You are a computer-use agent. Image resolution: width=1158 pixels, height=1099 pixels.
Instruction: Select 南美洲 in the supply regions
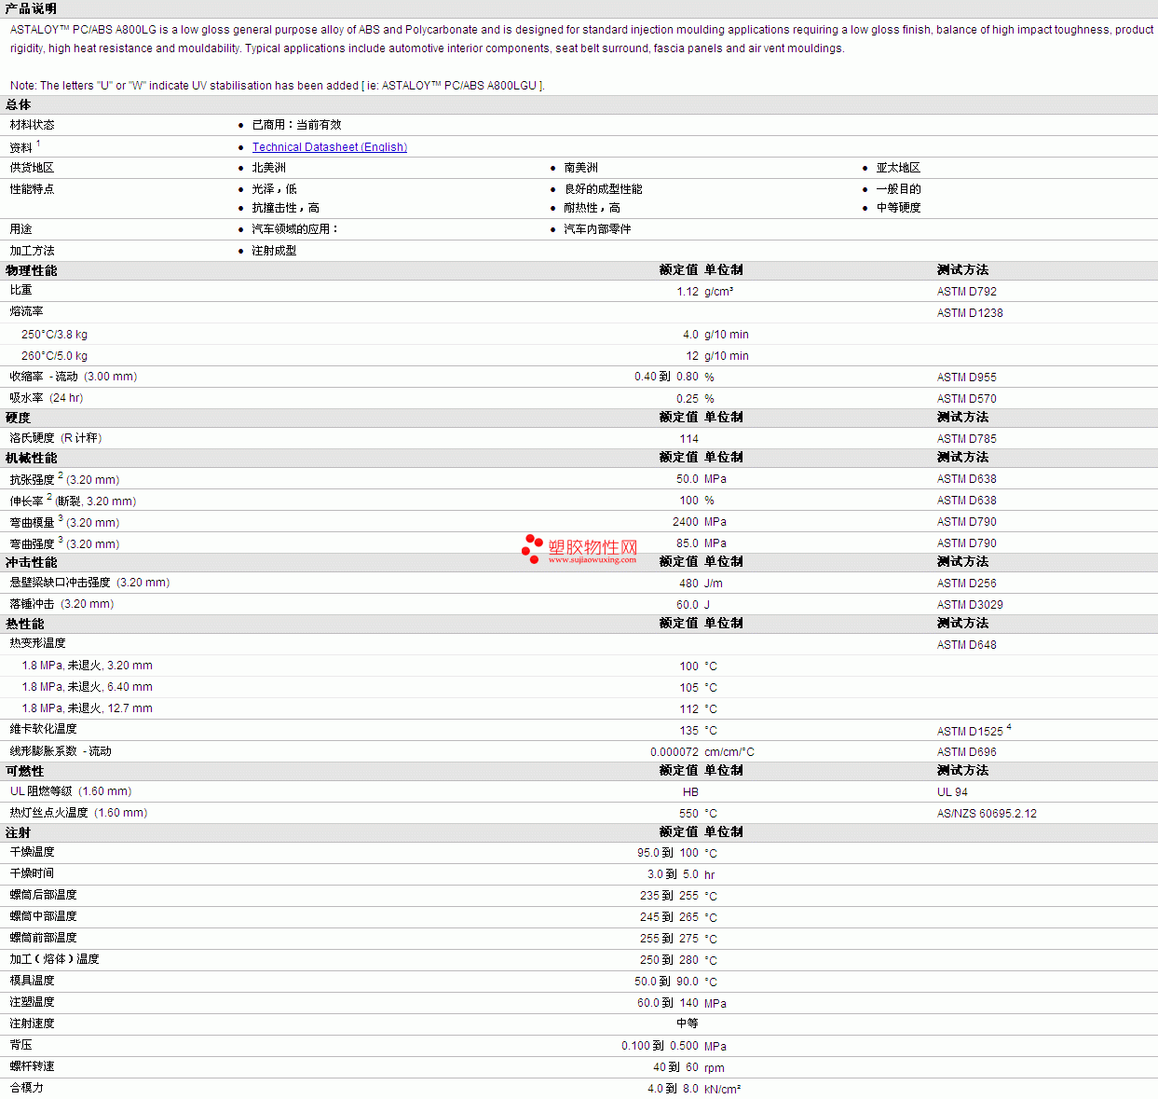pyautogui.click(x=580, y=168)
